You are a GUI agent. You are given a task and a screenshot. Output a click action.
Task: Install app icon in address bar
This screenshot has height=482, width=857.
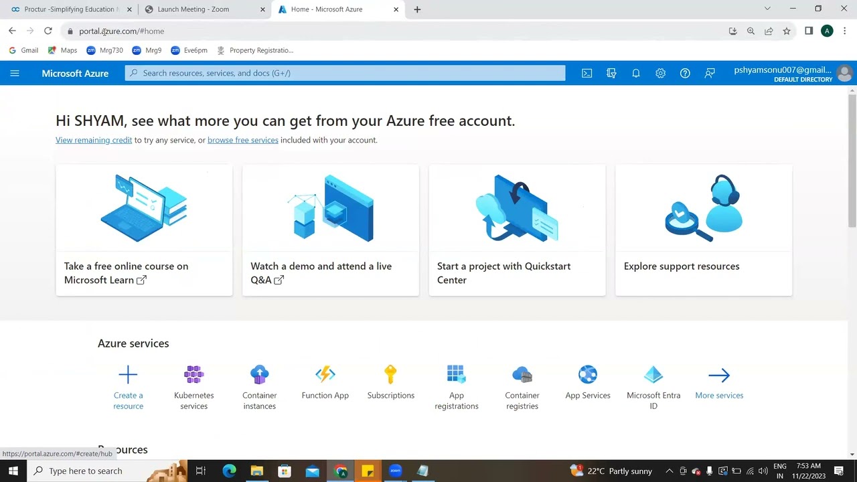tap(732, 31)
